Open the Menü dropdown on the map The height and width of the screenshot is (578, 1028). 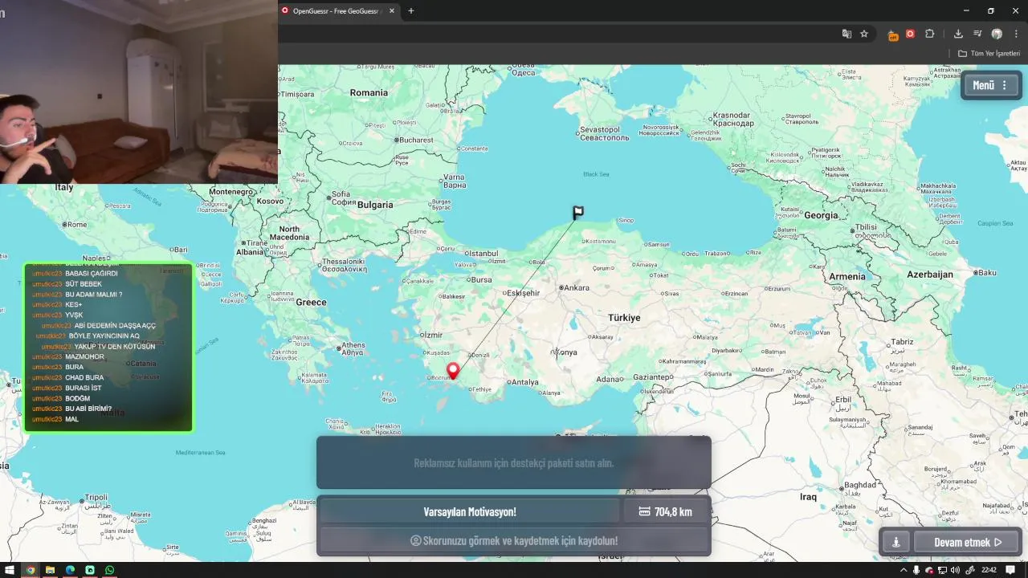[992, 85]
